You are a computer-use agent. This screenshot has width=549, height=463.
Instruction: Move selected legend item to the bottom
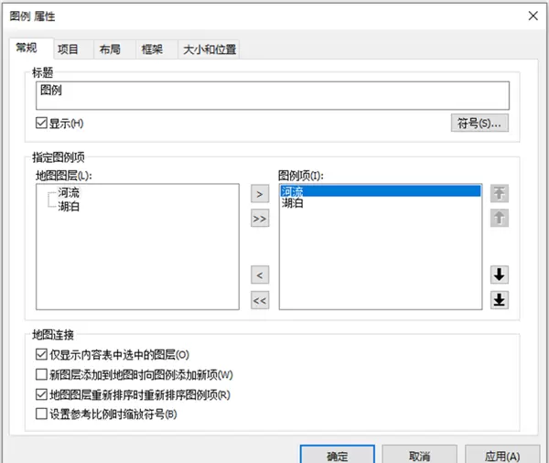(x=500, y=300)
